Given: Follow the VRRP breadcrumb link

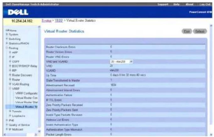Looking at the screenshot, I should tap(59, 21).
